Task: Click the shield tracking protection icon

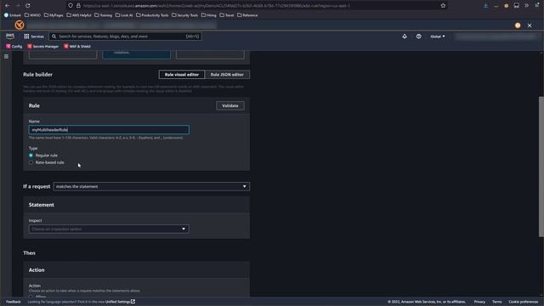Action: (71, 6)
